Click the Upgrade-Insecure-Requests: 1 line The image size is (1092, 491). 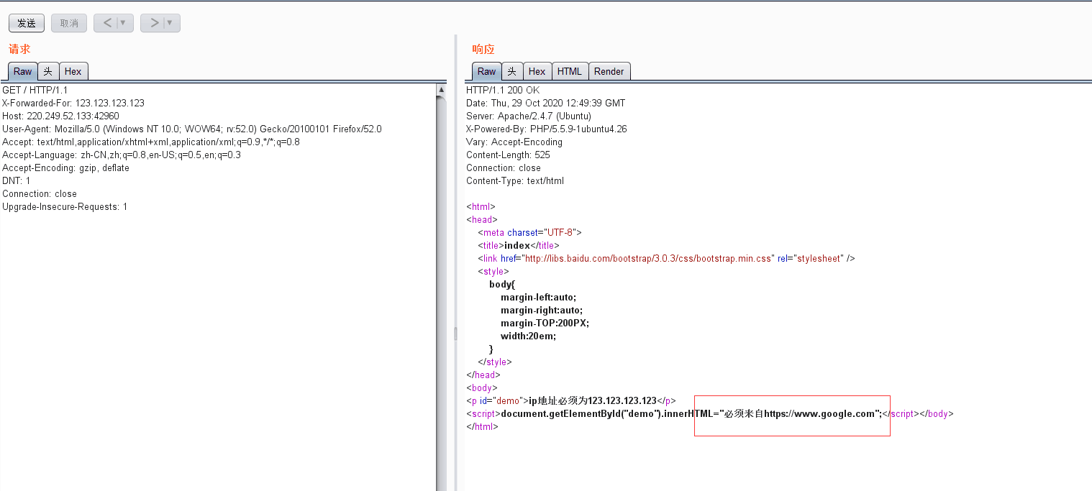coord(65,206)
